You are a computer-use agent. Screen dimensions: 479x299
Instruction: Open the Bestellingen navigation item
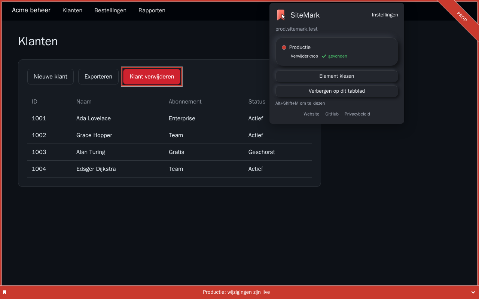tap(110, 10)
